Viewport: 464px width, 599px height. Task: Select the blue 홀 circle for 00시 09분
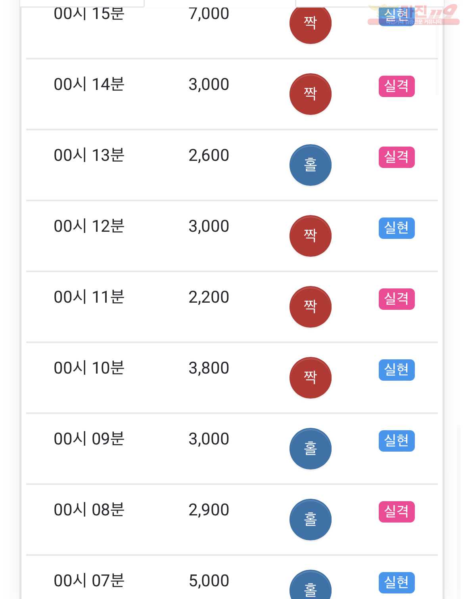pos(311,449)
